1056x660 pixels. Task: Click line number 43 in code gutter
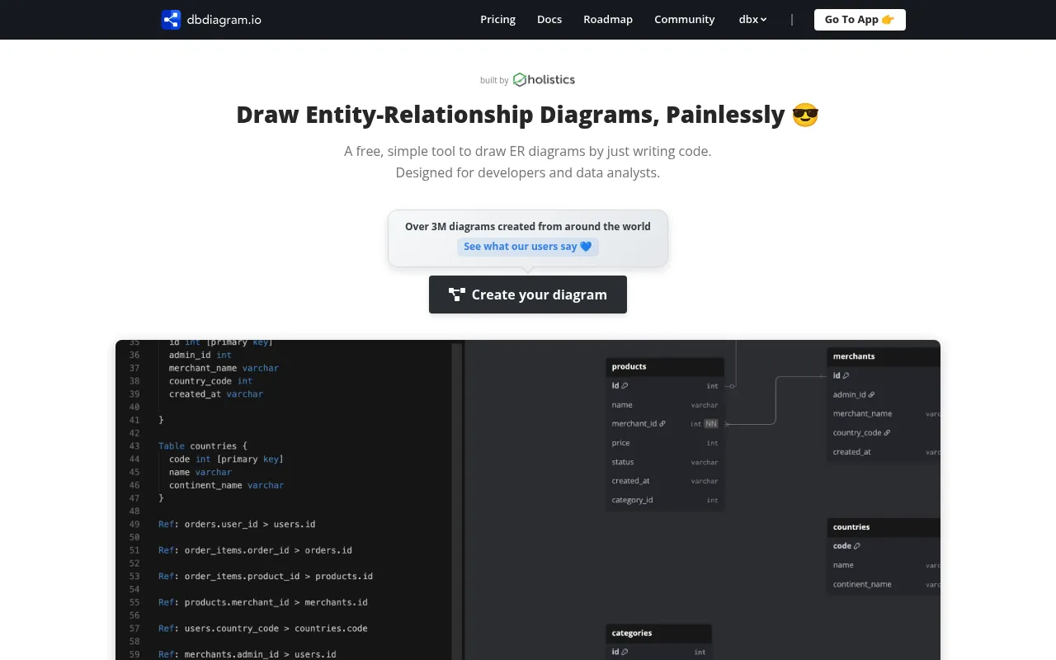click(x=134, y=446)
